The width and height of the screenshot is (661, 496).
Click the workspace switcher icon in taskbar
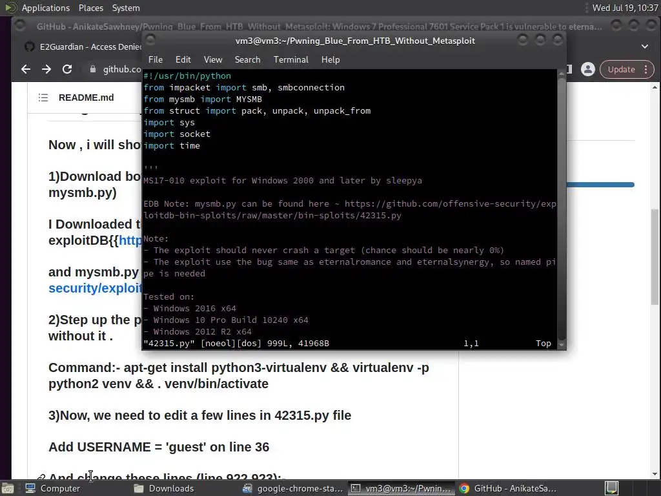pos(612,488)
